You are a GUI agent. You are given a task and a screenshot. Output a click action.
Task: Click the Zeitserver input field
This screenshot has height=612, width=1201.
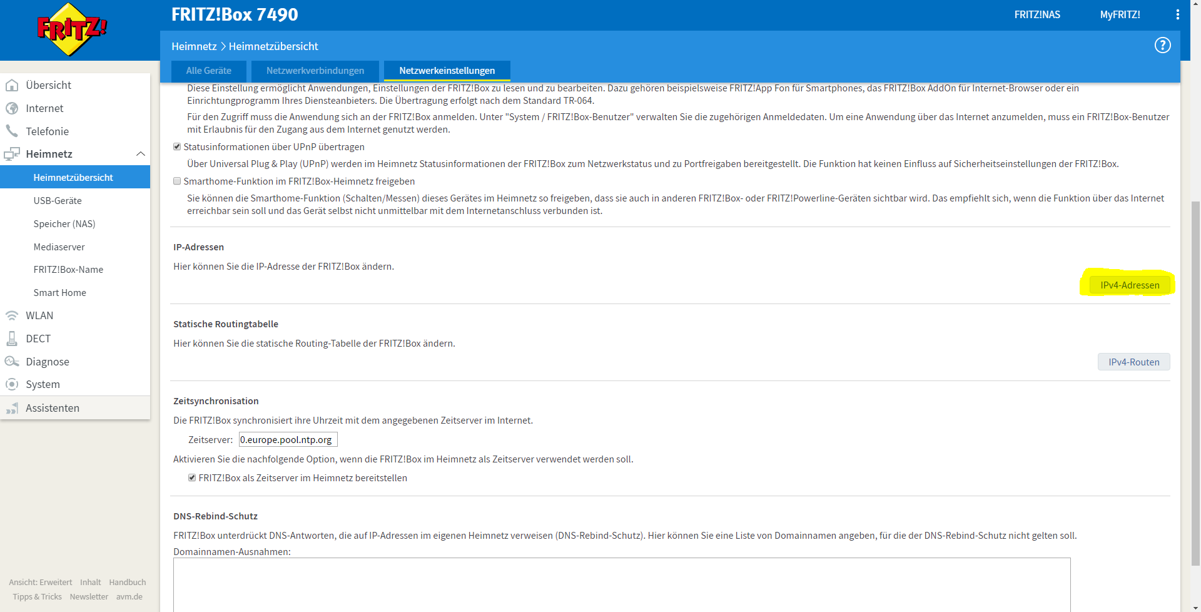pyautogui.click(x=288, y=439)
